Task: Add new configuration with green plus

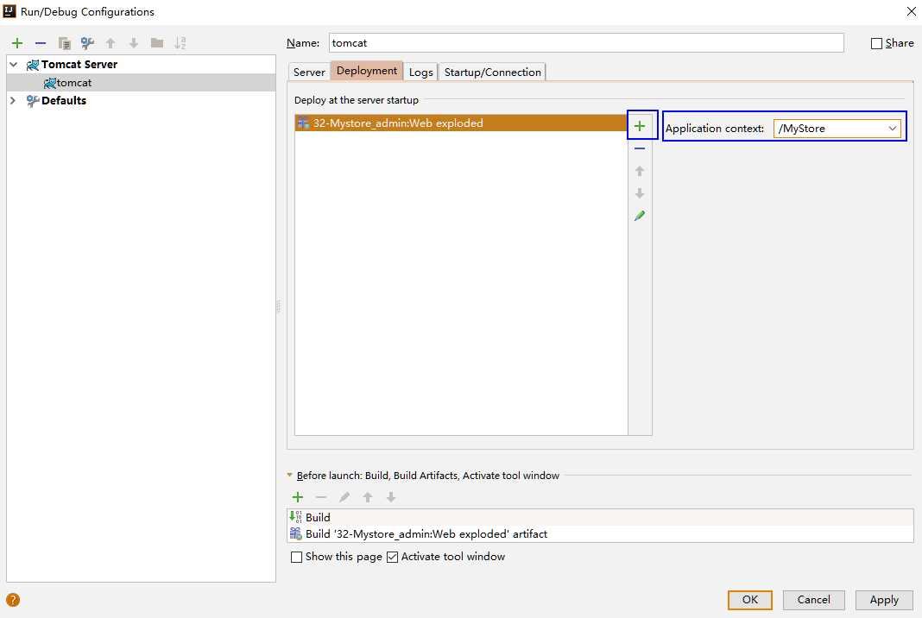Action: pyautogui.click(x=17, y=43)
